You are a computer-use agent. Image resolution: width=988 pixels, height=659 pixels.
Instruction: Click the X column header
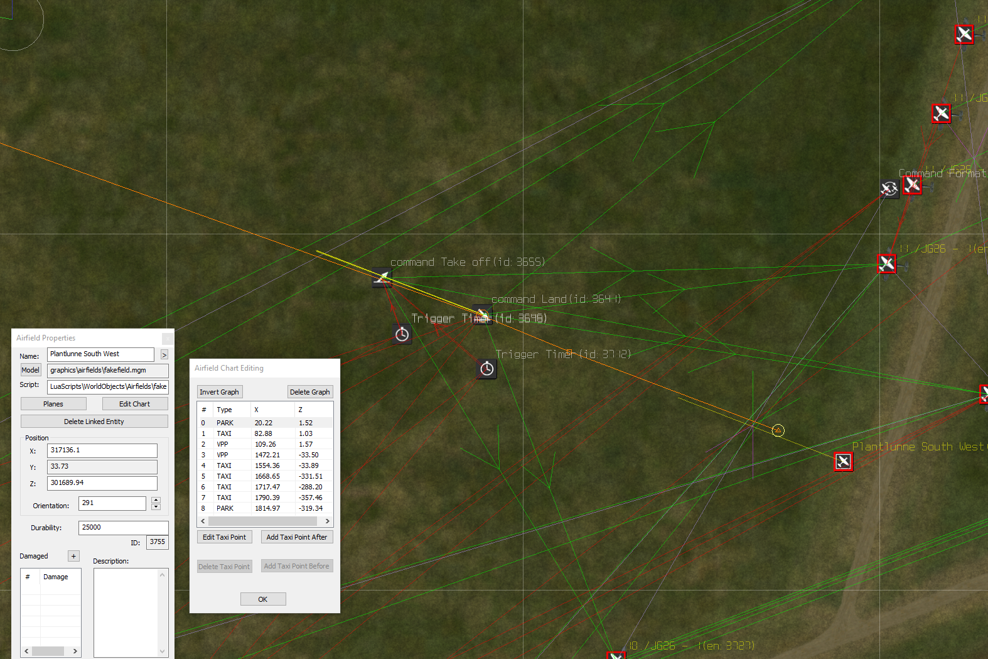[272, 410]
